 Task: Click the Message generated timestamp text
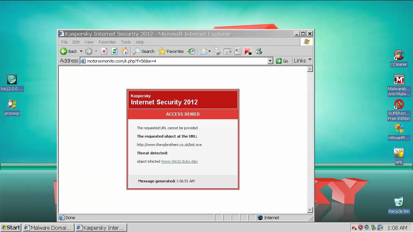[166, 181]
